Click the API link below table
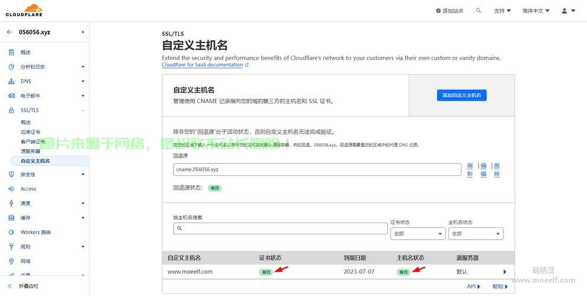The image size is (587, 296). click(x=473, y=287)
